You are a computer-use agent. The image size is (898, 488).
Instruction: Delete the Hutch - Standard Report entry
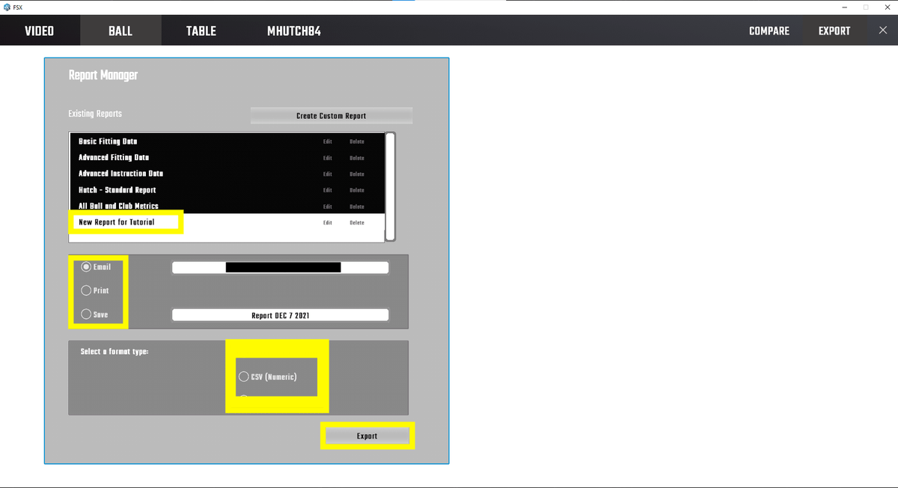357,190
